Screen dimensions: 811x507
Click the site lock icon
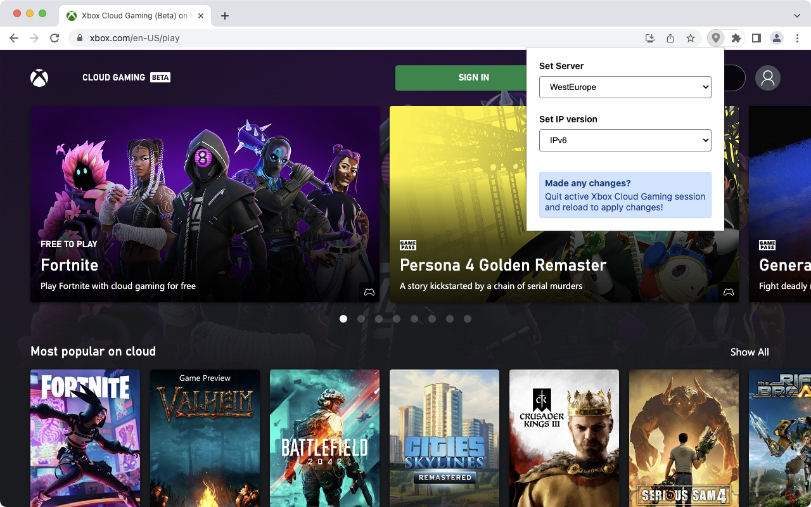pyautogui.click(x=80, y=38)
